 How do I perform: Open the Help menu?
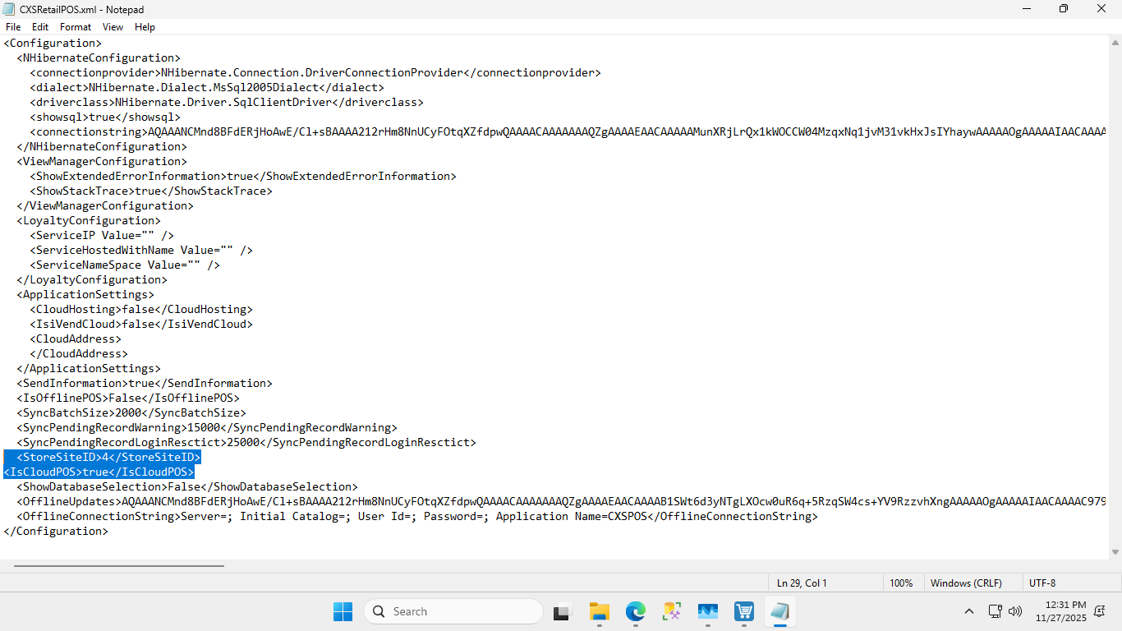click(145, 27)
